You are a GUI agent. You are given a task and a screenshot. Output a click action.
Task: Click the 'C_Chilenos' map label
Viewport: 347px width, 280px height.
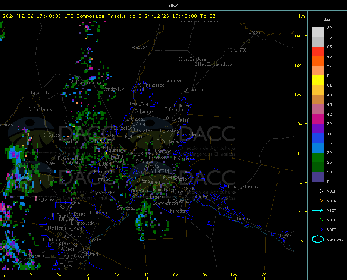click(x=40, y=109)
